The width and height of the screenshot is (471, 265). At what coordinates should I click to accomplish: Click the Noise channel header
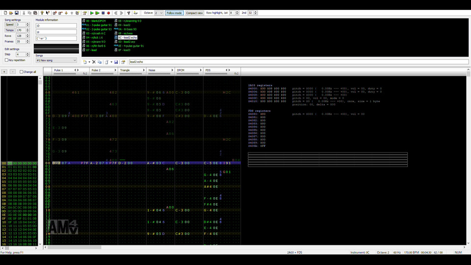pyautogui.click(x=153, y=70)
